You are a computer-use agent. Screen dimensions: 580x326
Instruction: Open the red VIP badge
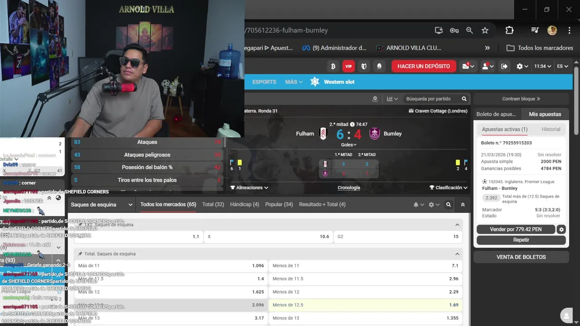[348, 66]
